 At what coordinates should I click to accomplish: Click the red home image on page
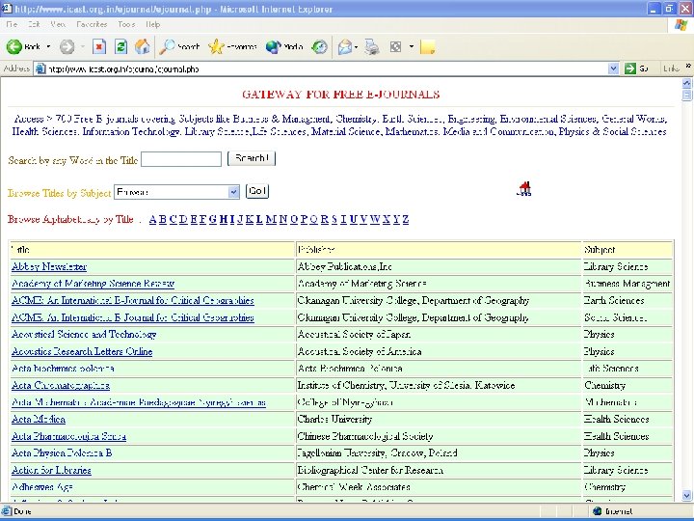pyautogui.click(x=524, y=188)
